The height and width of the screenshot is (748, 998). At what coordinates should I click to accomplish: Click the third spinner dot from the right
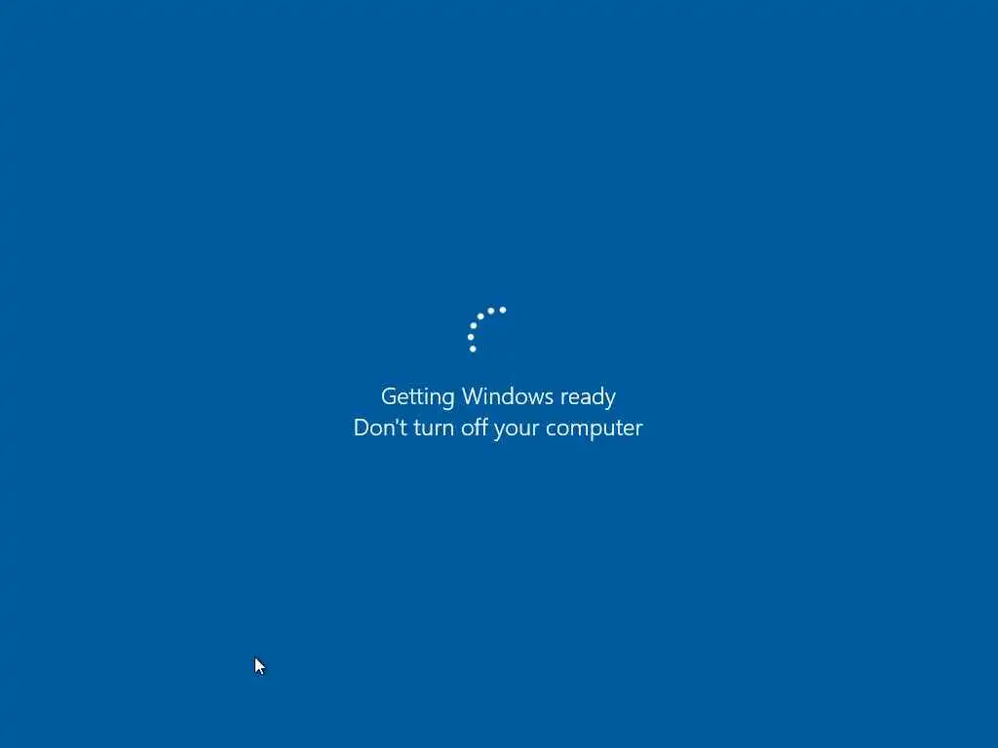click(x=480, y=317)
